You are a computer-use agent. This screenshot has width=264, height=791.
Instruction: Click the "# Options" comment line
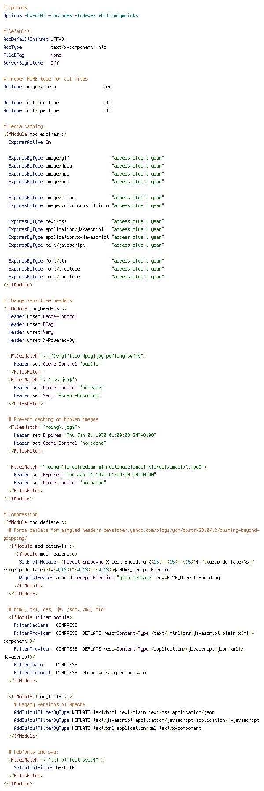[15, 7]
